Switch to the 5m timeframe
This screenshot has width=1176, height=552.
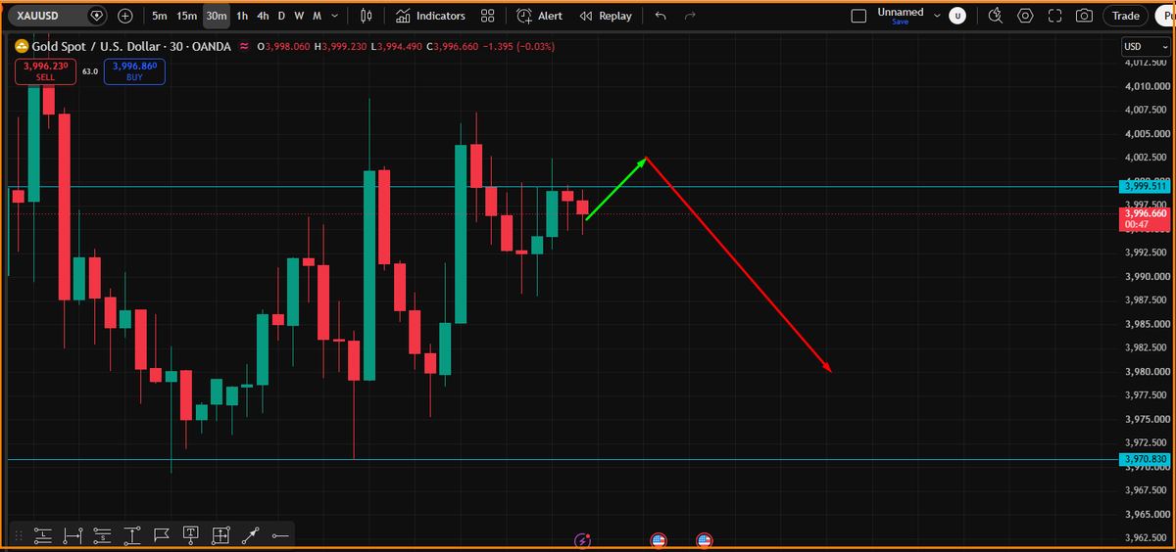click(x=159, y=16)
